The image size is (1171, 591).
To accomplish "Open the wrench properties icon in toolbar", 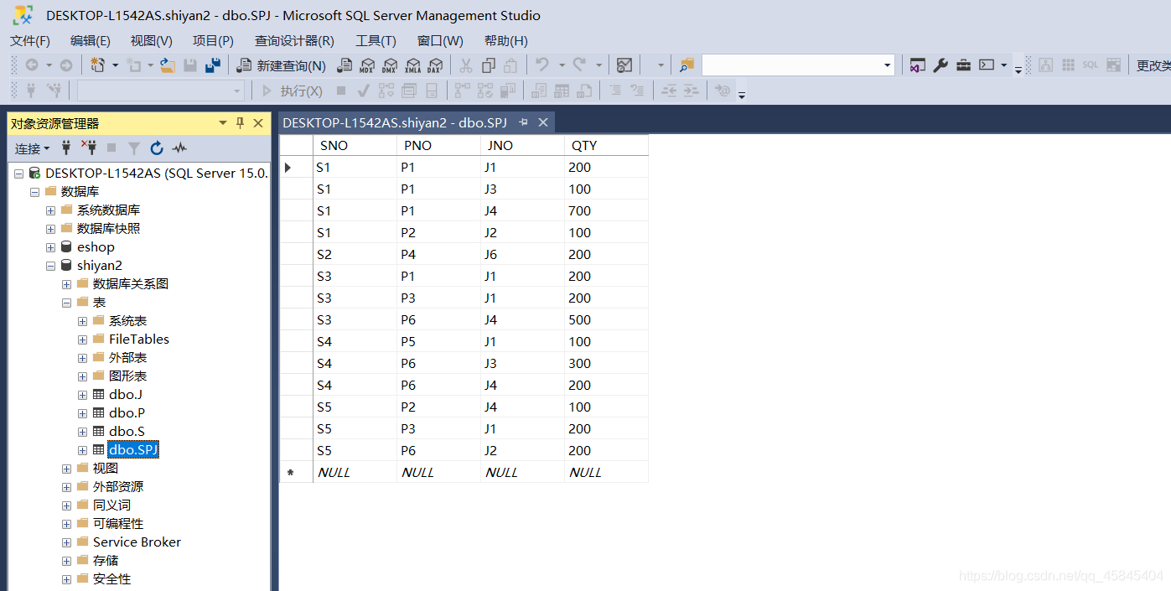I will click(940, 65).
